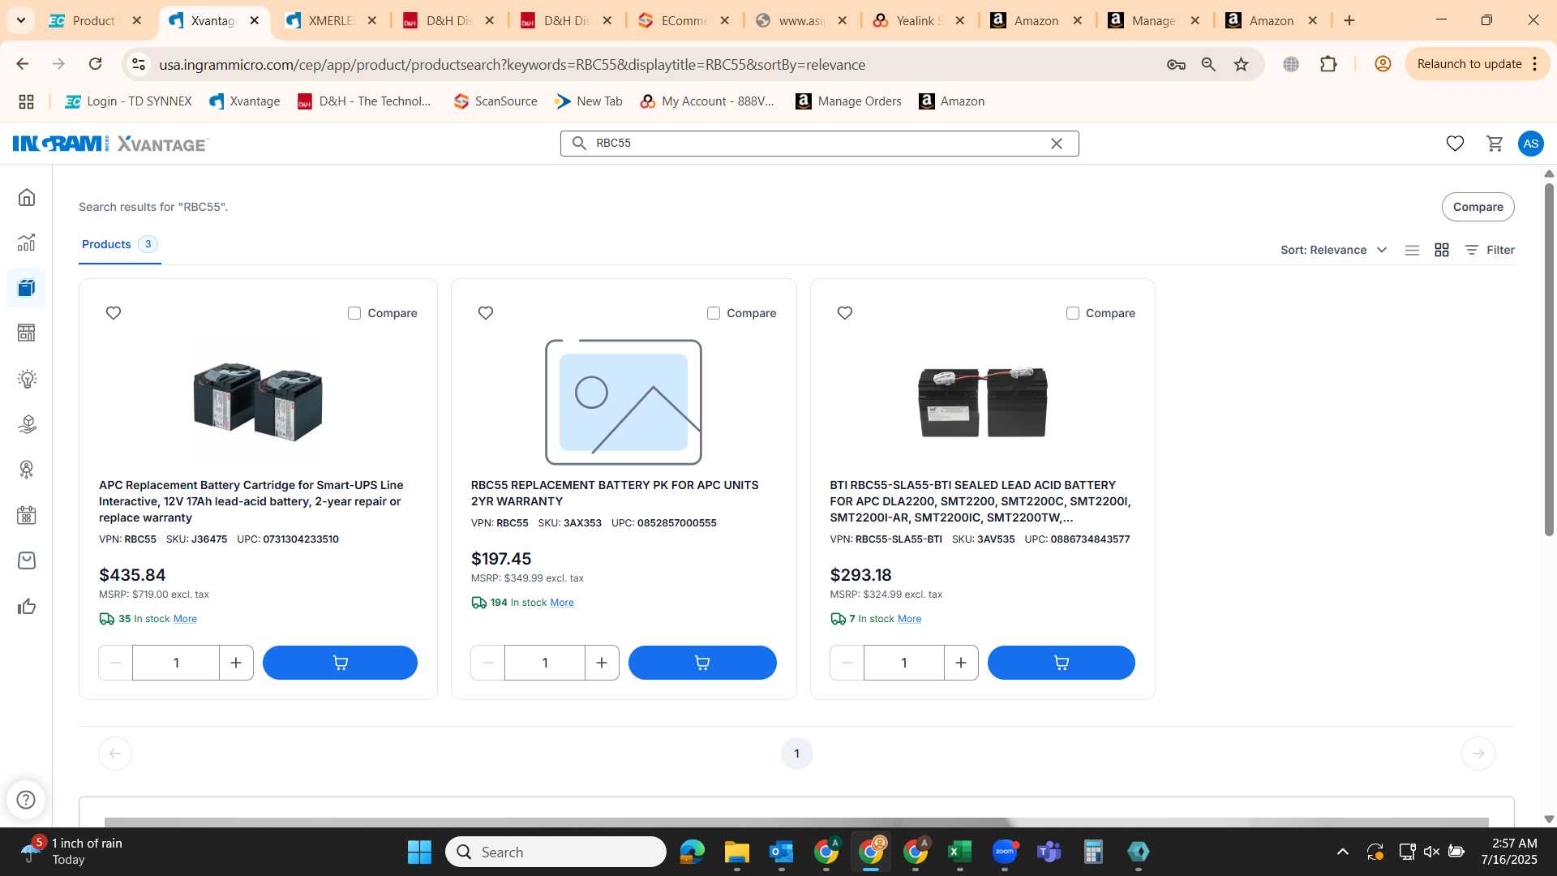Expand the Sort: Relevance dropdown

[1334, 250]
